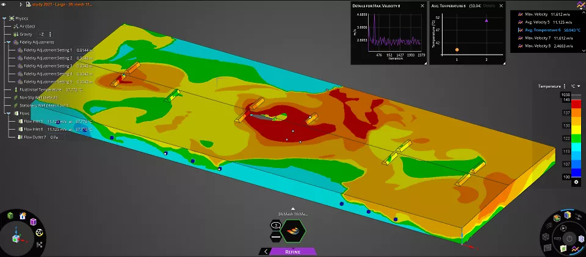Click the home view icon
586x257 pixels.
click(x=23, y=216)
